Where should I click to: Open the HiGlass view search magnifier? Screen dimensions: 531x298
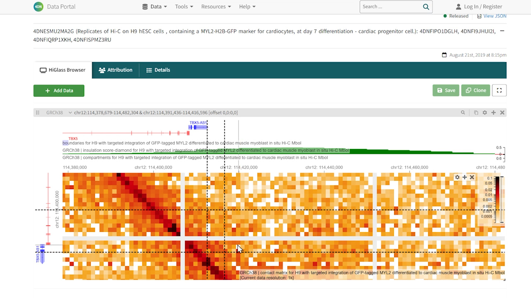(463, 112)
